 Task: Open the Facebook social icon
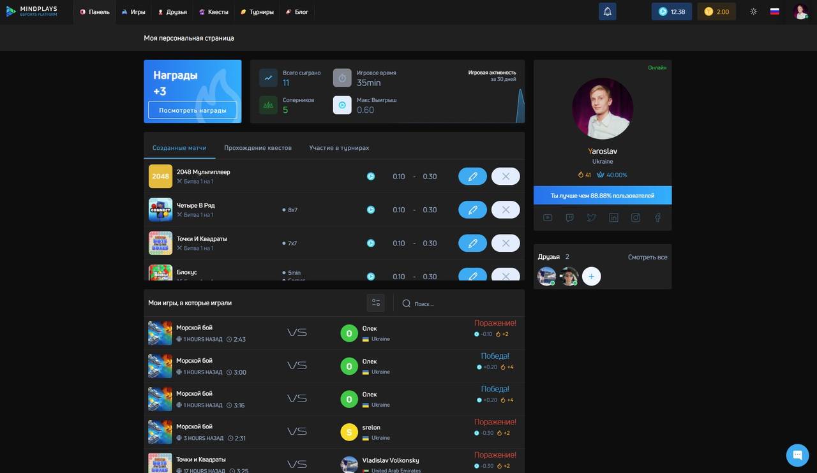pyautogui.click(x=657, y=217)
